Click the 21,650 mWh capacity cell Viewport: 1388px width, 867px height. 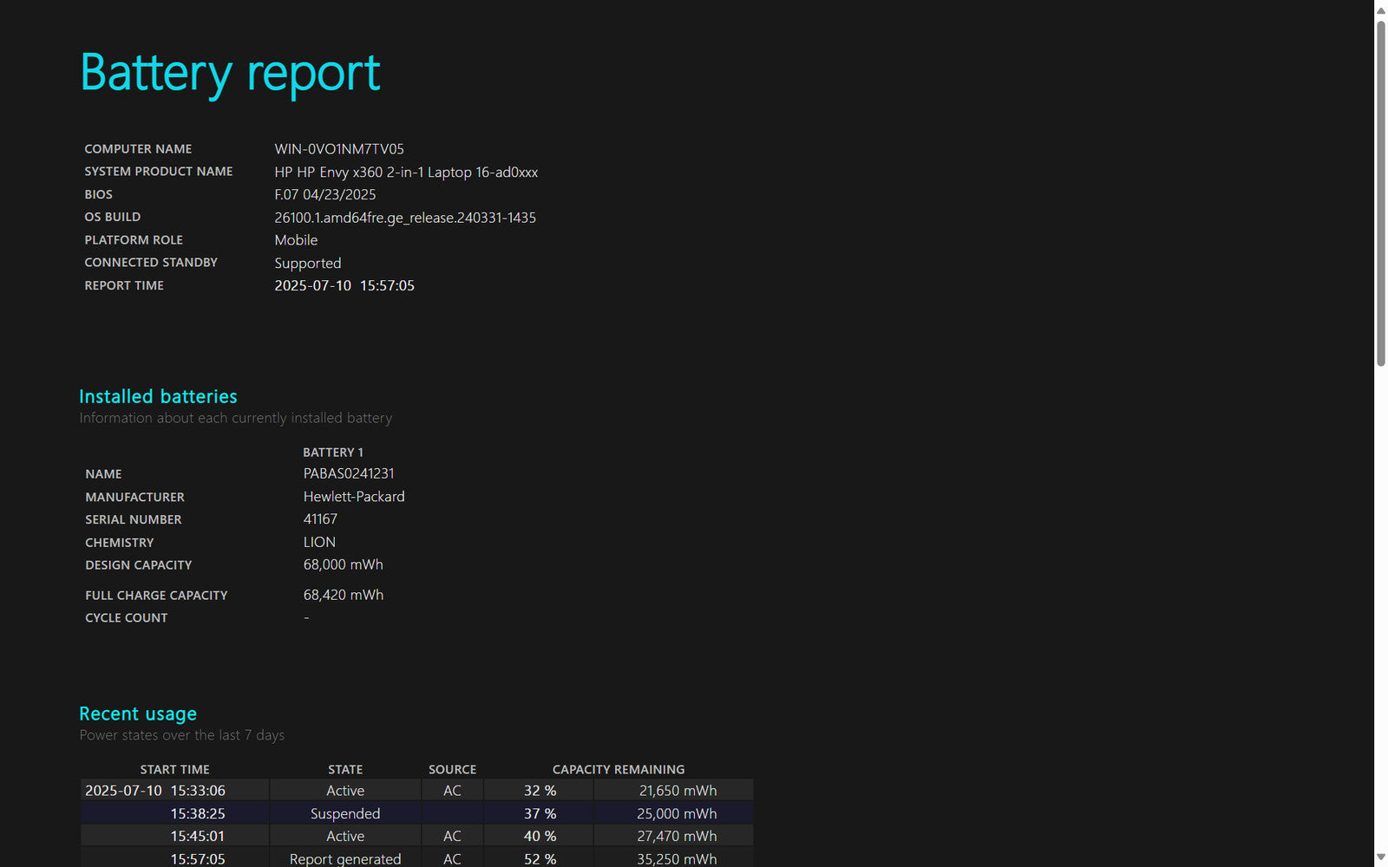pyautogui.click(x=678, y=791)
